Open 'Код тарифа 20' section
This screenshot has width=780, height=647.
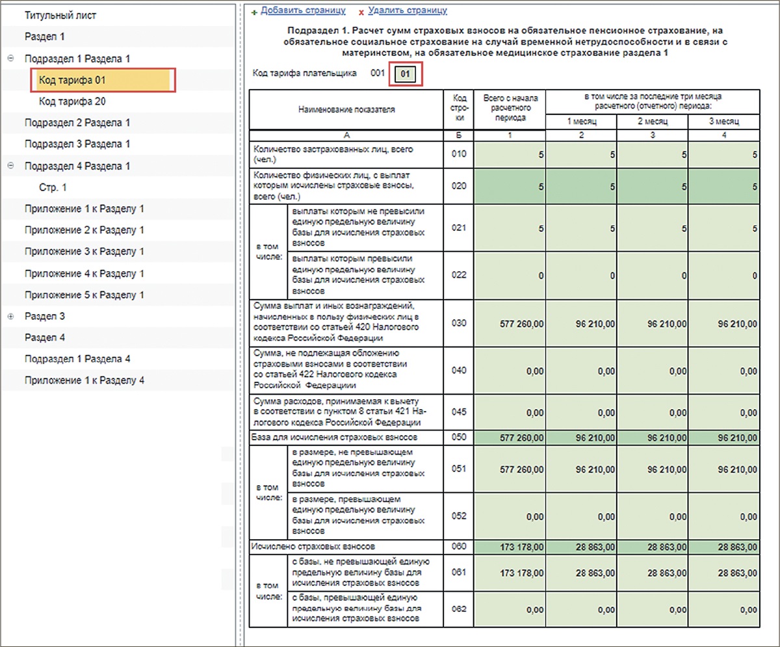tap(72, 101)
